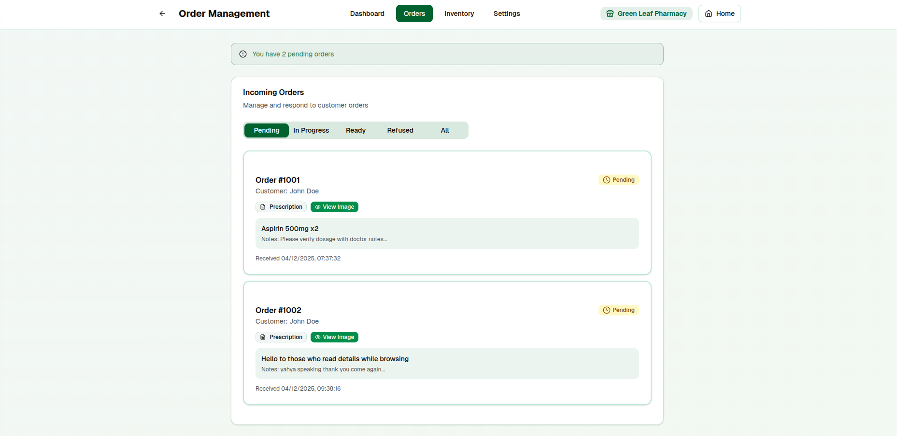Select the Pending filter option

[x=266, y=130]
